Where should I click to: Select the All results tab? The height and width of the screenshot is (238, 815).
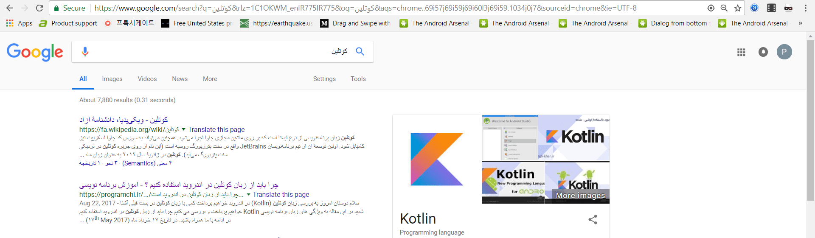[x=83, y=79]
